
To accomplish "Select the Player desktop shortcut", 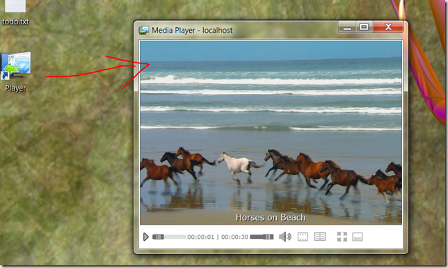I will [16, 72].
